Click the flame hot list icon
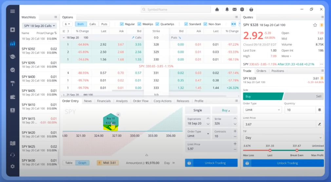 [217, 9]
